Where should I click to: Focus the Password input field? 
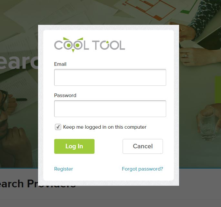[x=110, y=109]
